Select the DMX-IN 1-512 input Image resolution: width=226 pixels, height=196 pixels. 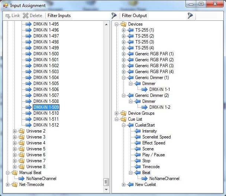point(46,125)
